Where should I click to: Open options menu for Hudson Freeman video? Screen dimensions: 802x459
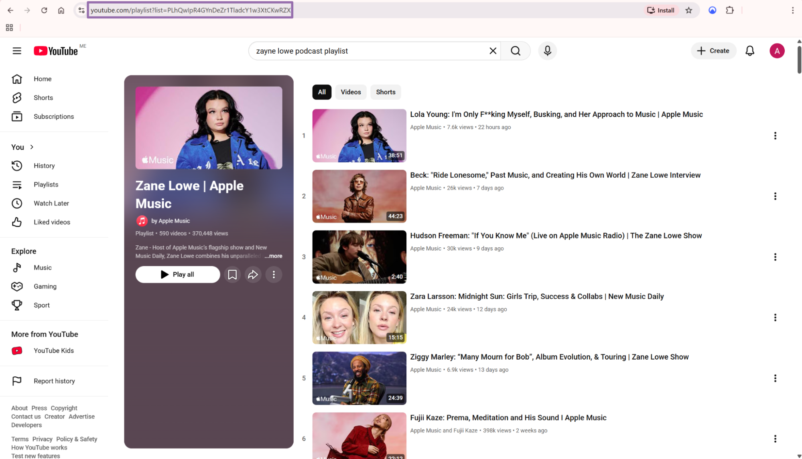tap(775, 257)
